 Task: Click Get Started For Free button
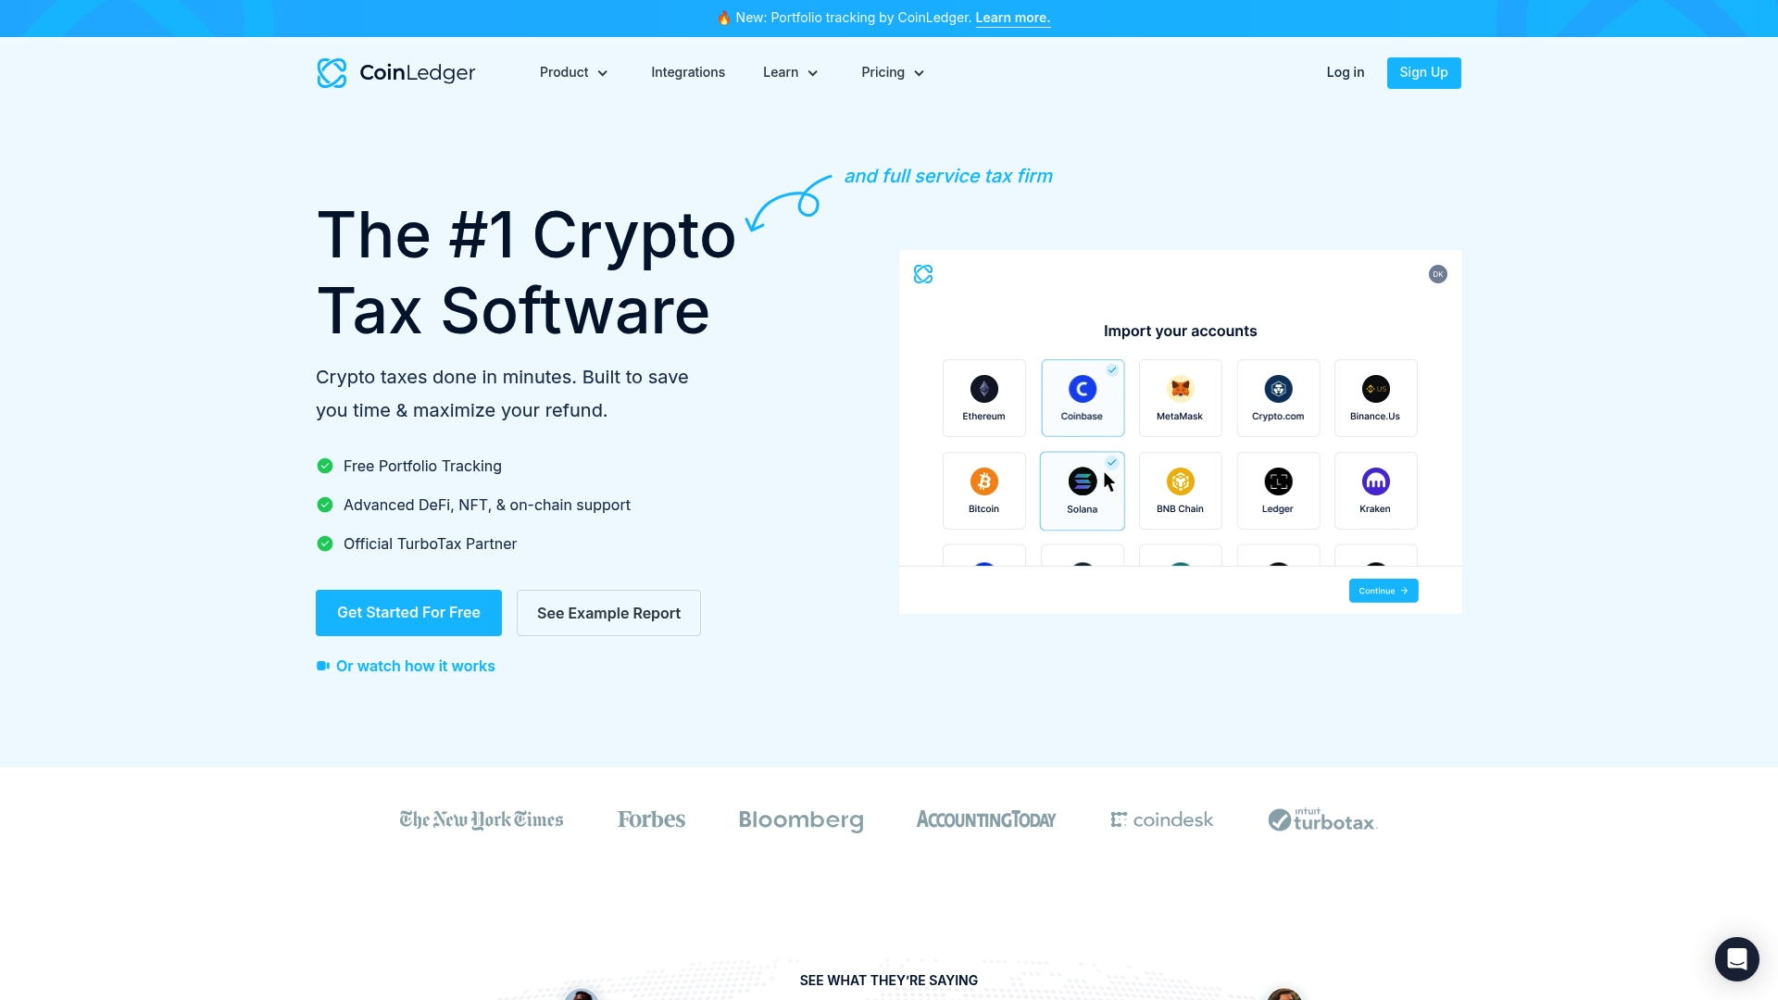(407, 613)
